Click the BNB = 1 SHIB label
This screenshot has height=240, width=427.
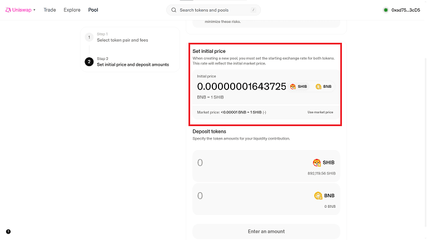pos(210,97)
